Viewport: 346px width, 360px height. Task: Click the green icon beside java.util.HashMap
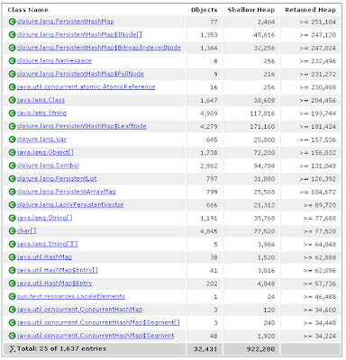12,257
